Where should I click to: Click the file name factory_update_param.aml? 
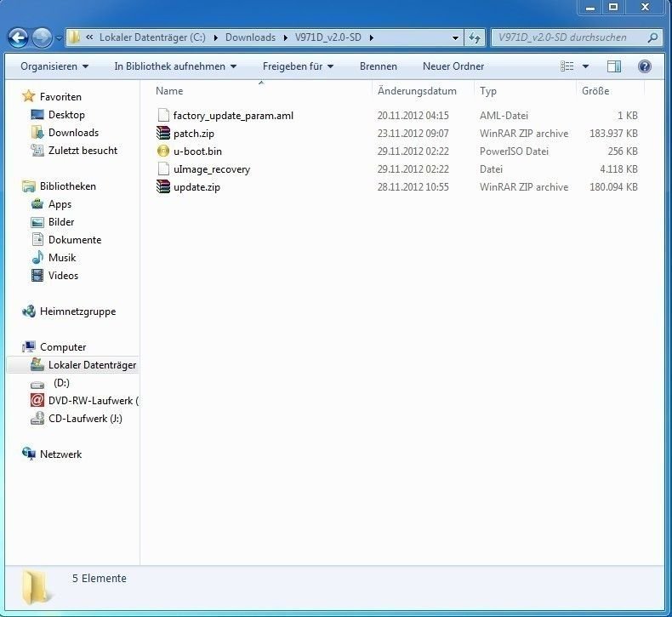coord(233,116)
